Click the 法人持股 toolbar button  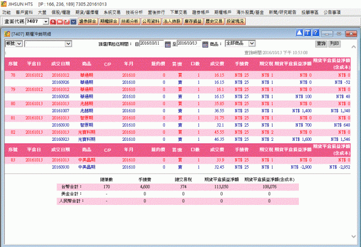tap(172, 22)
